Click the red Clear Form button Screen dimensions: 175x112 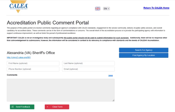tap(57, 107)
